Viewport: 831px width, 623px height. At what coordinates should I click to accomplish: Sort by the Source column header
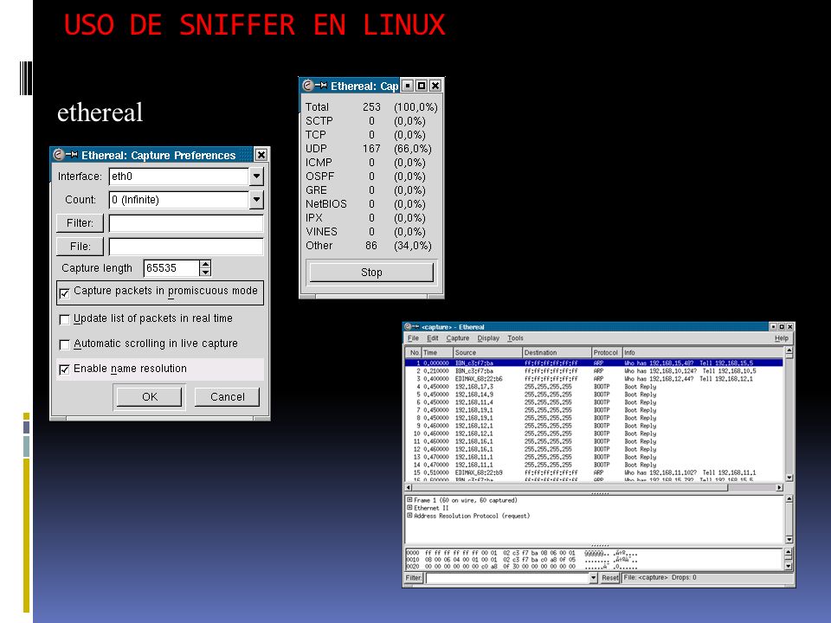tap(487, 352)
